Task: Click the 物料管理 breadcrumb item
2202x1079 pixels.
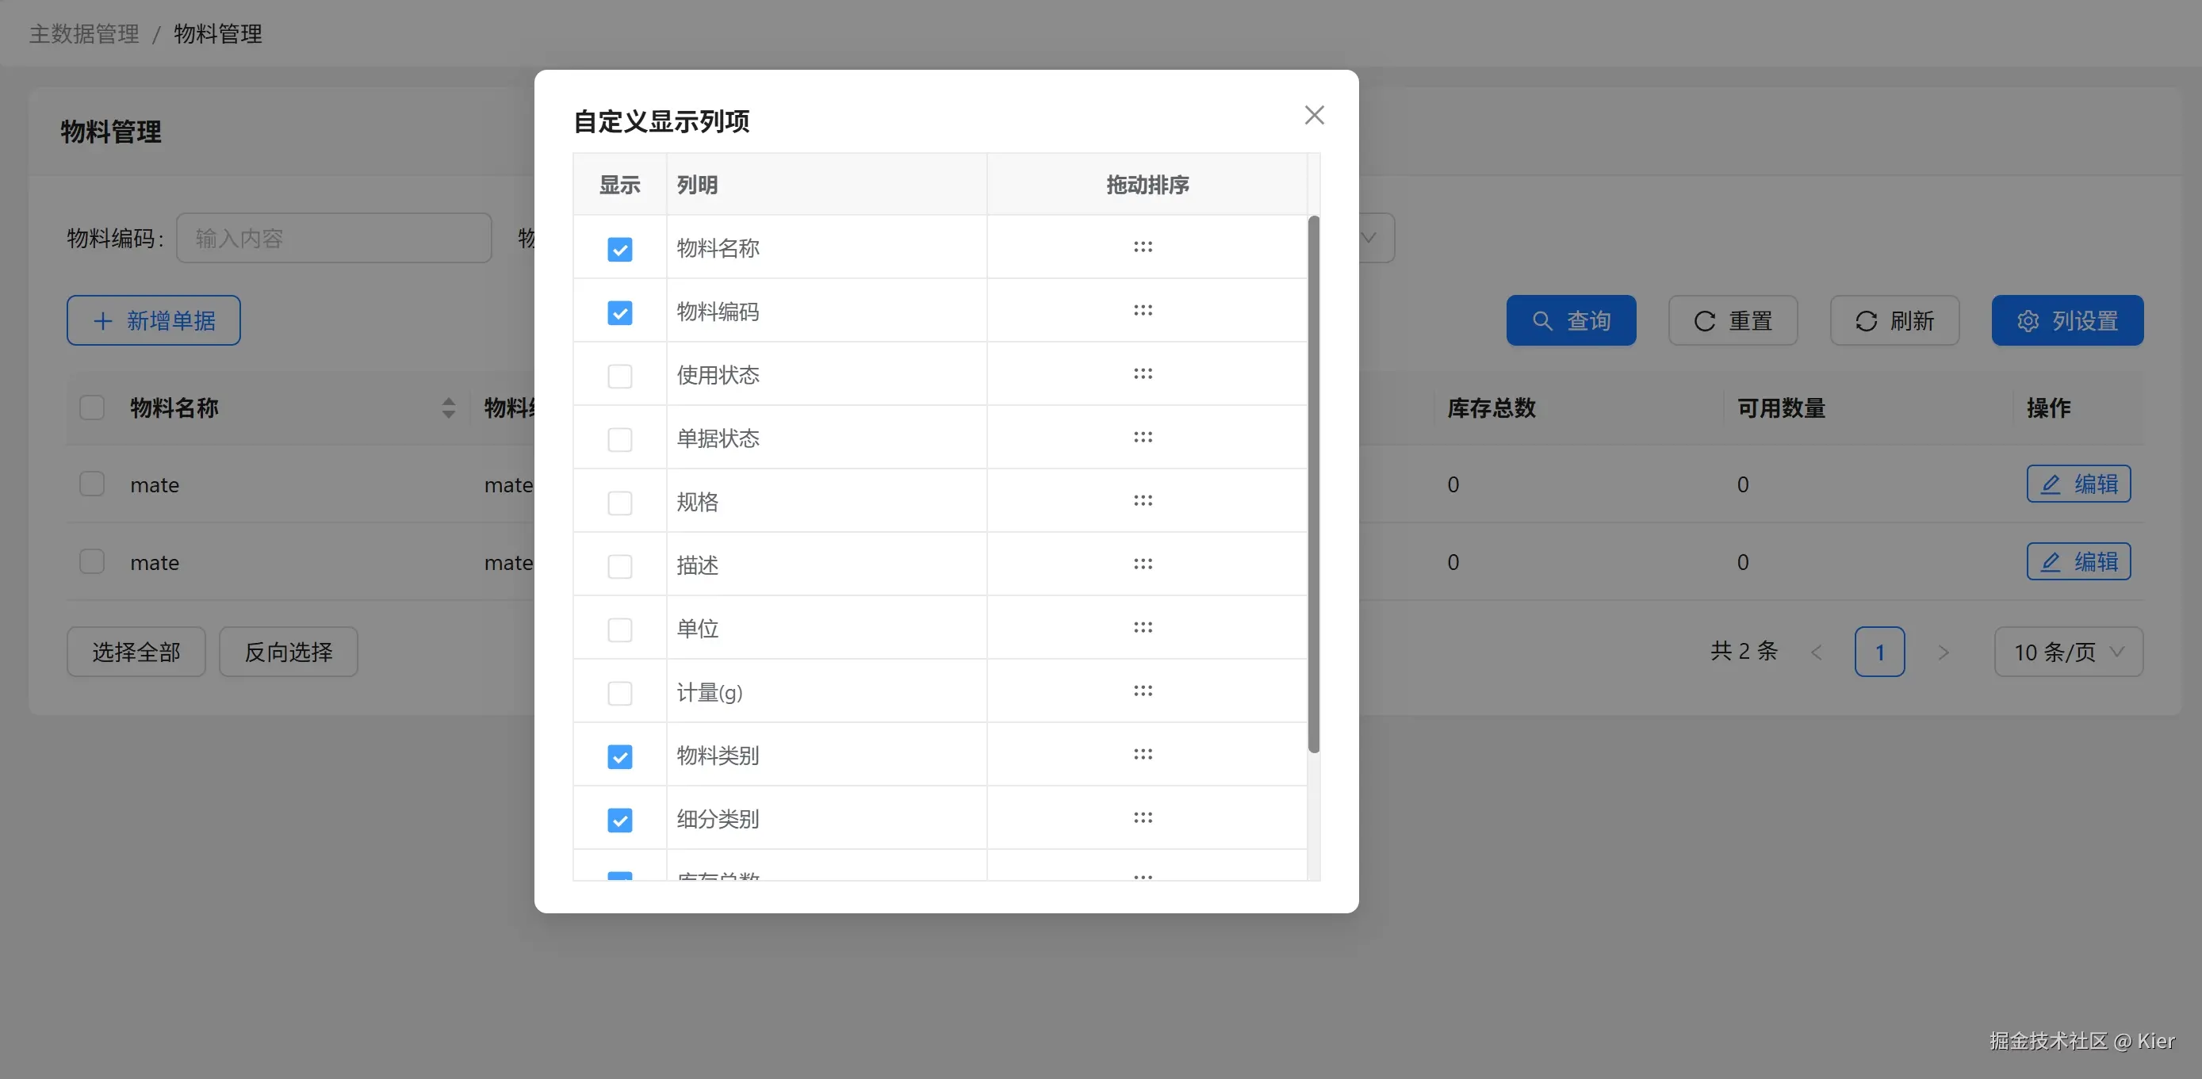Action: pyautogui.click(x=216, y=34)
